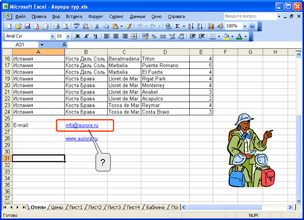Click the Paste clipboard icon
The width and height of the screenshot is (304, 220).
pyautogui.click(x=115, y=26)
